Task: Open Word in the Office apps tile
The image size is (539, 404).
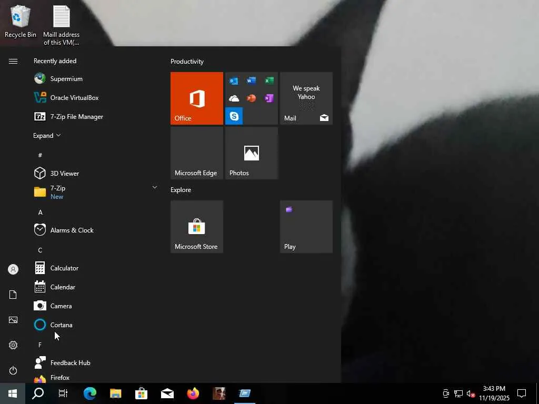Action: (x=251, y=80)
